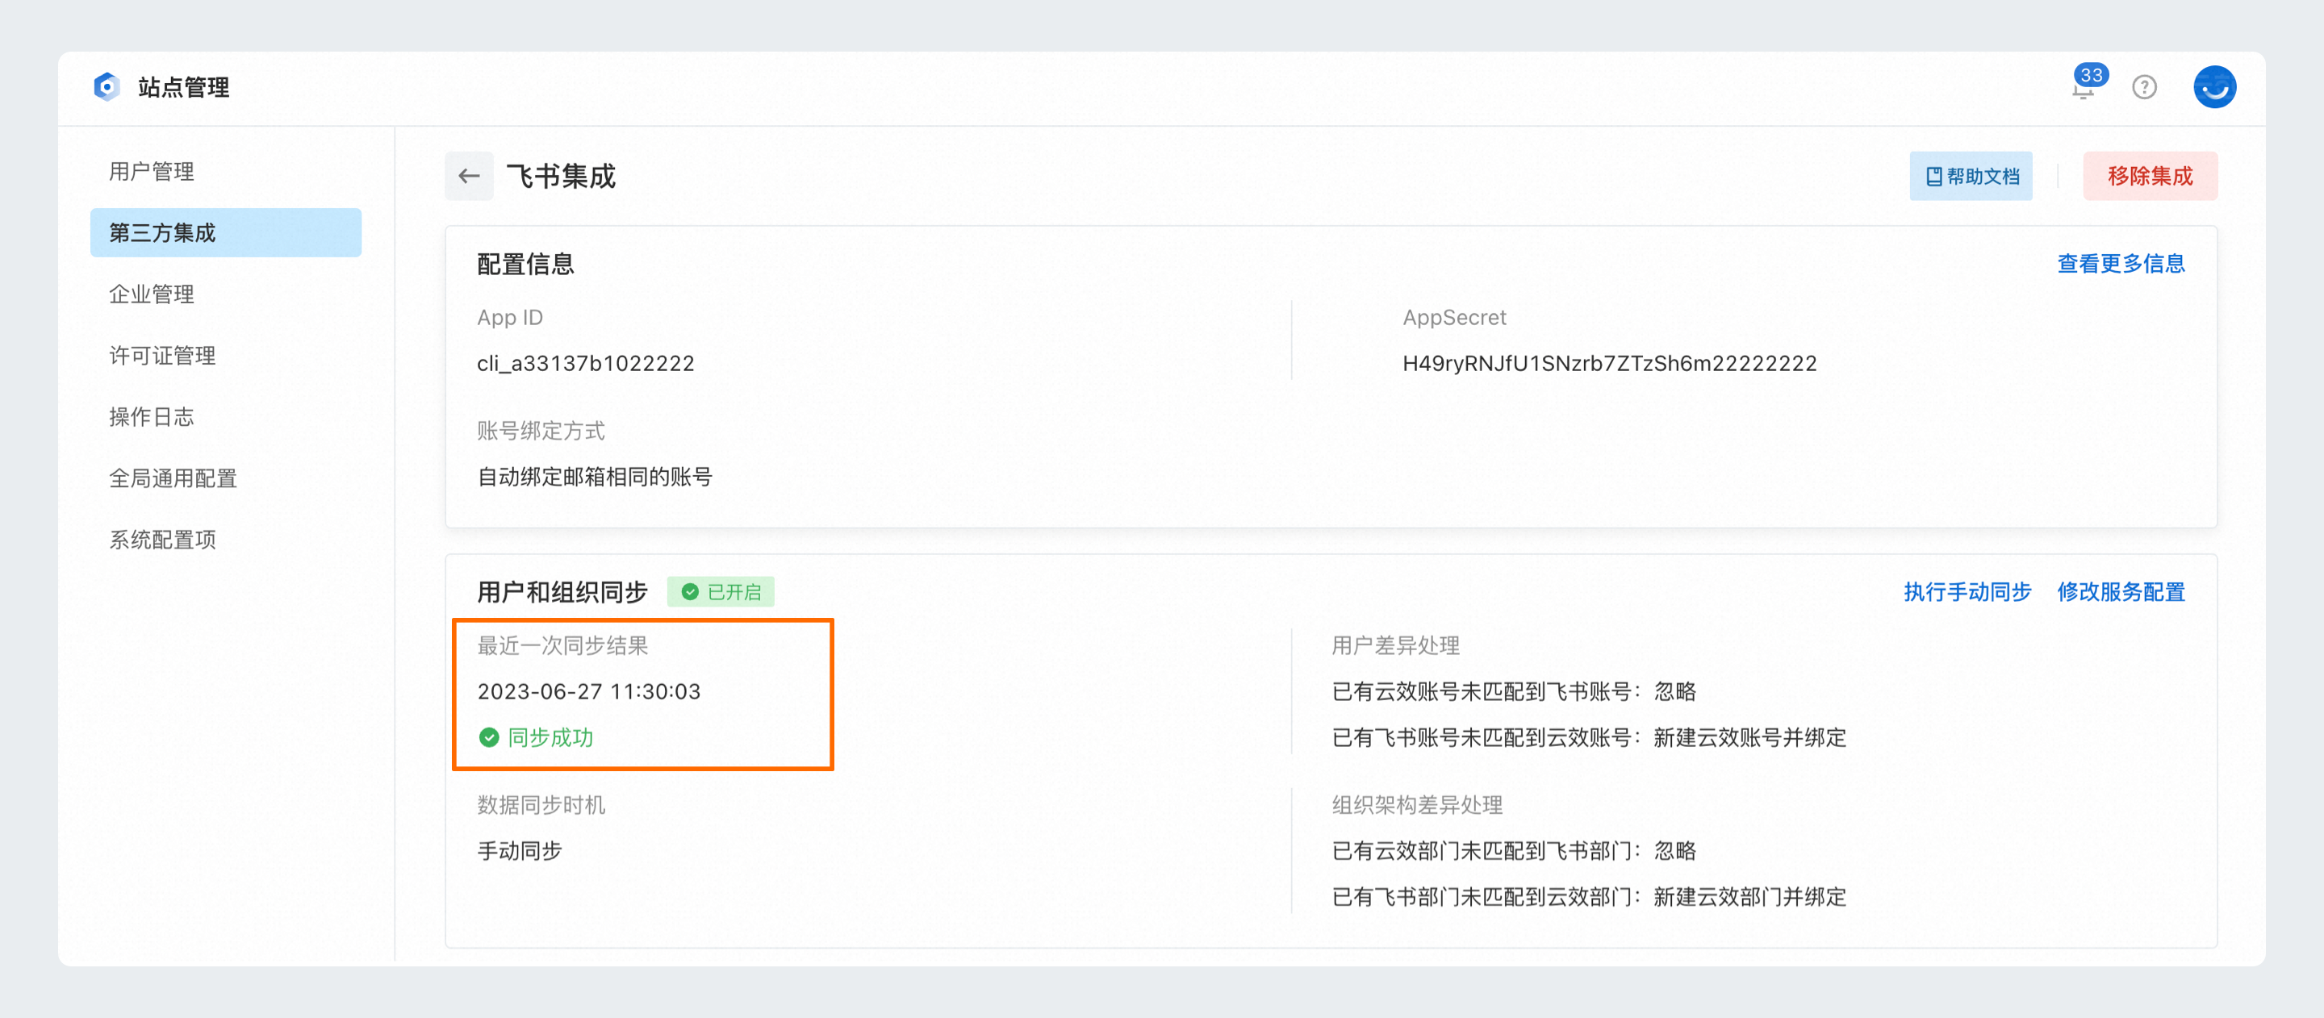
Task: Click the 最近一次同步结果 label
Action: coord(563,645)
